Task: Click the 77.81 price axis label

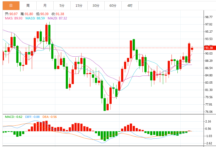Action: pyautogui.click(x=209, y=104)
